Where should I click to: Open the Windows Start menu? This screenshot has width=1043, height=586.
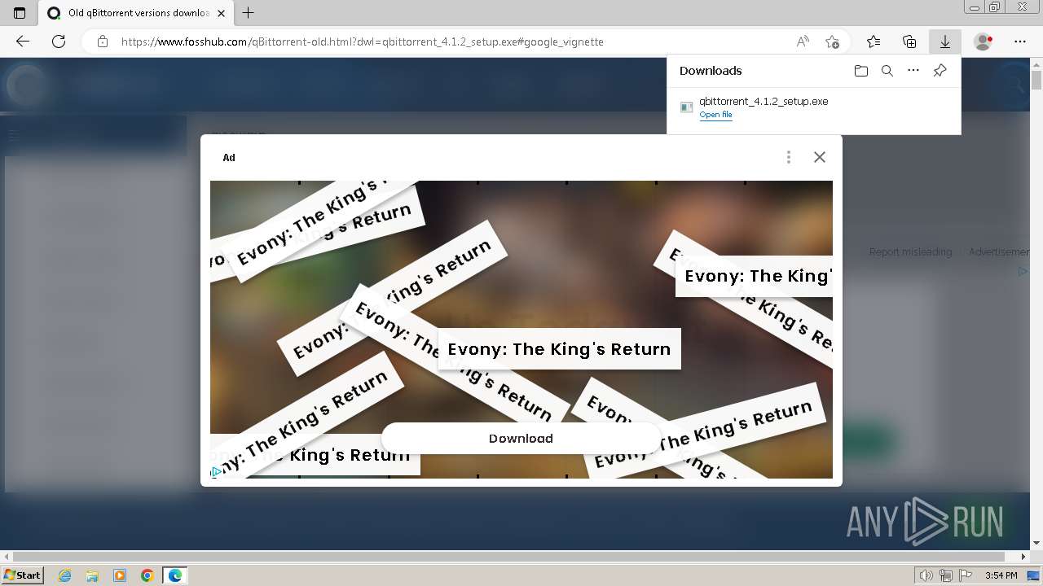(x=22, y=575)
